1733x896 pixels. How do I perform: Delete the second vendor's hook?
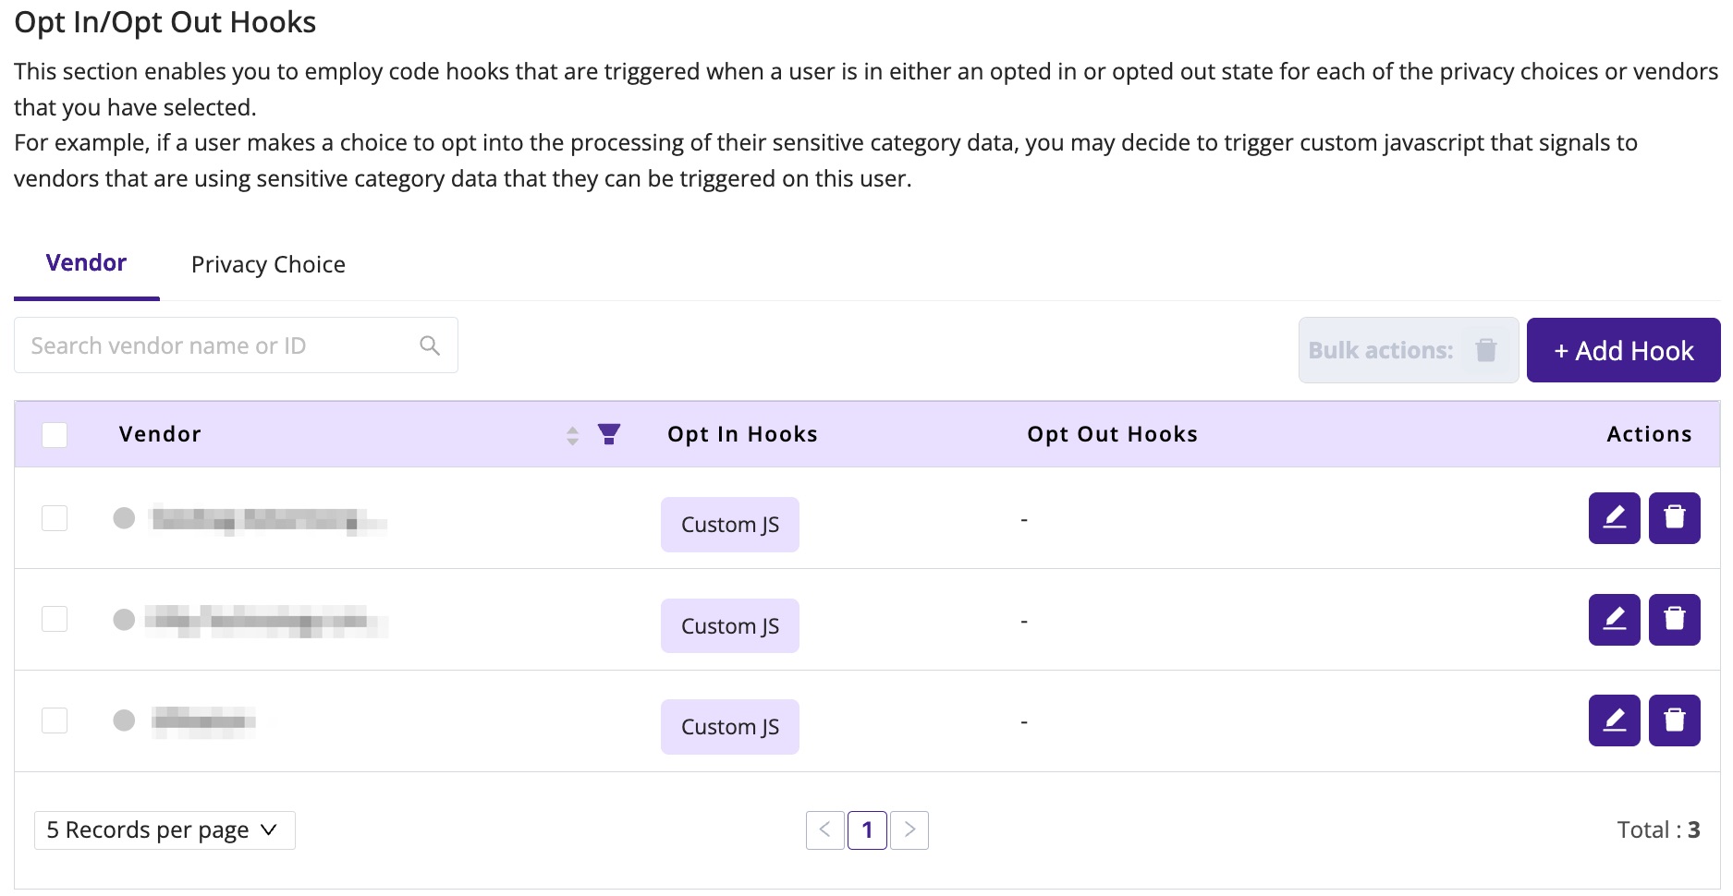(x=1674, y=620)
